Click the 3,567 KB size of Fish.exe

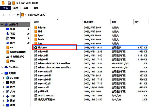[142, 47]
